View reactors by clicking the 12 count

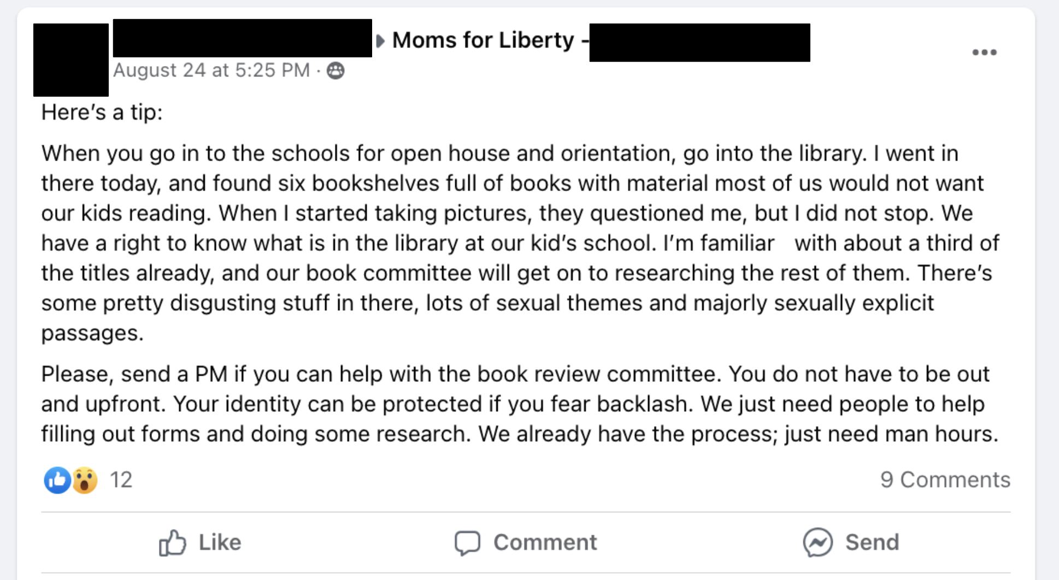point(121,480)
